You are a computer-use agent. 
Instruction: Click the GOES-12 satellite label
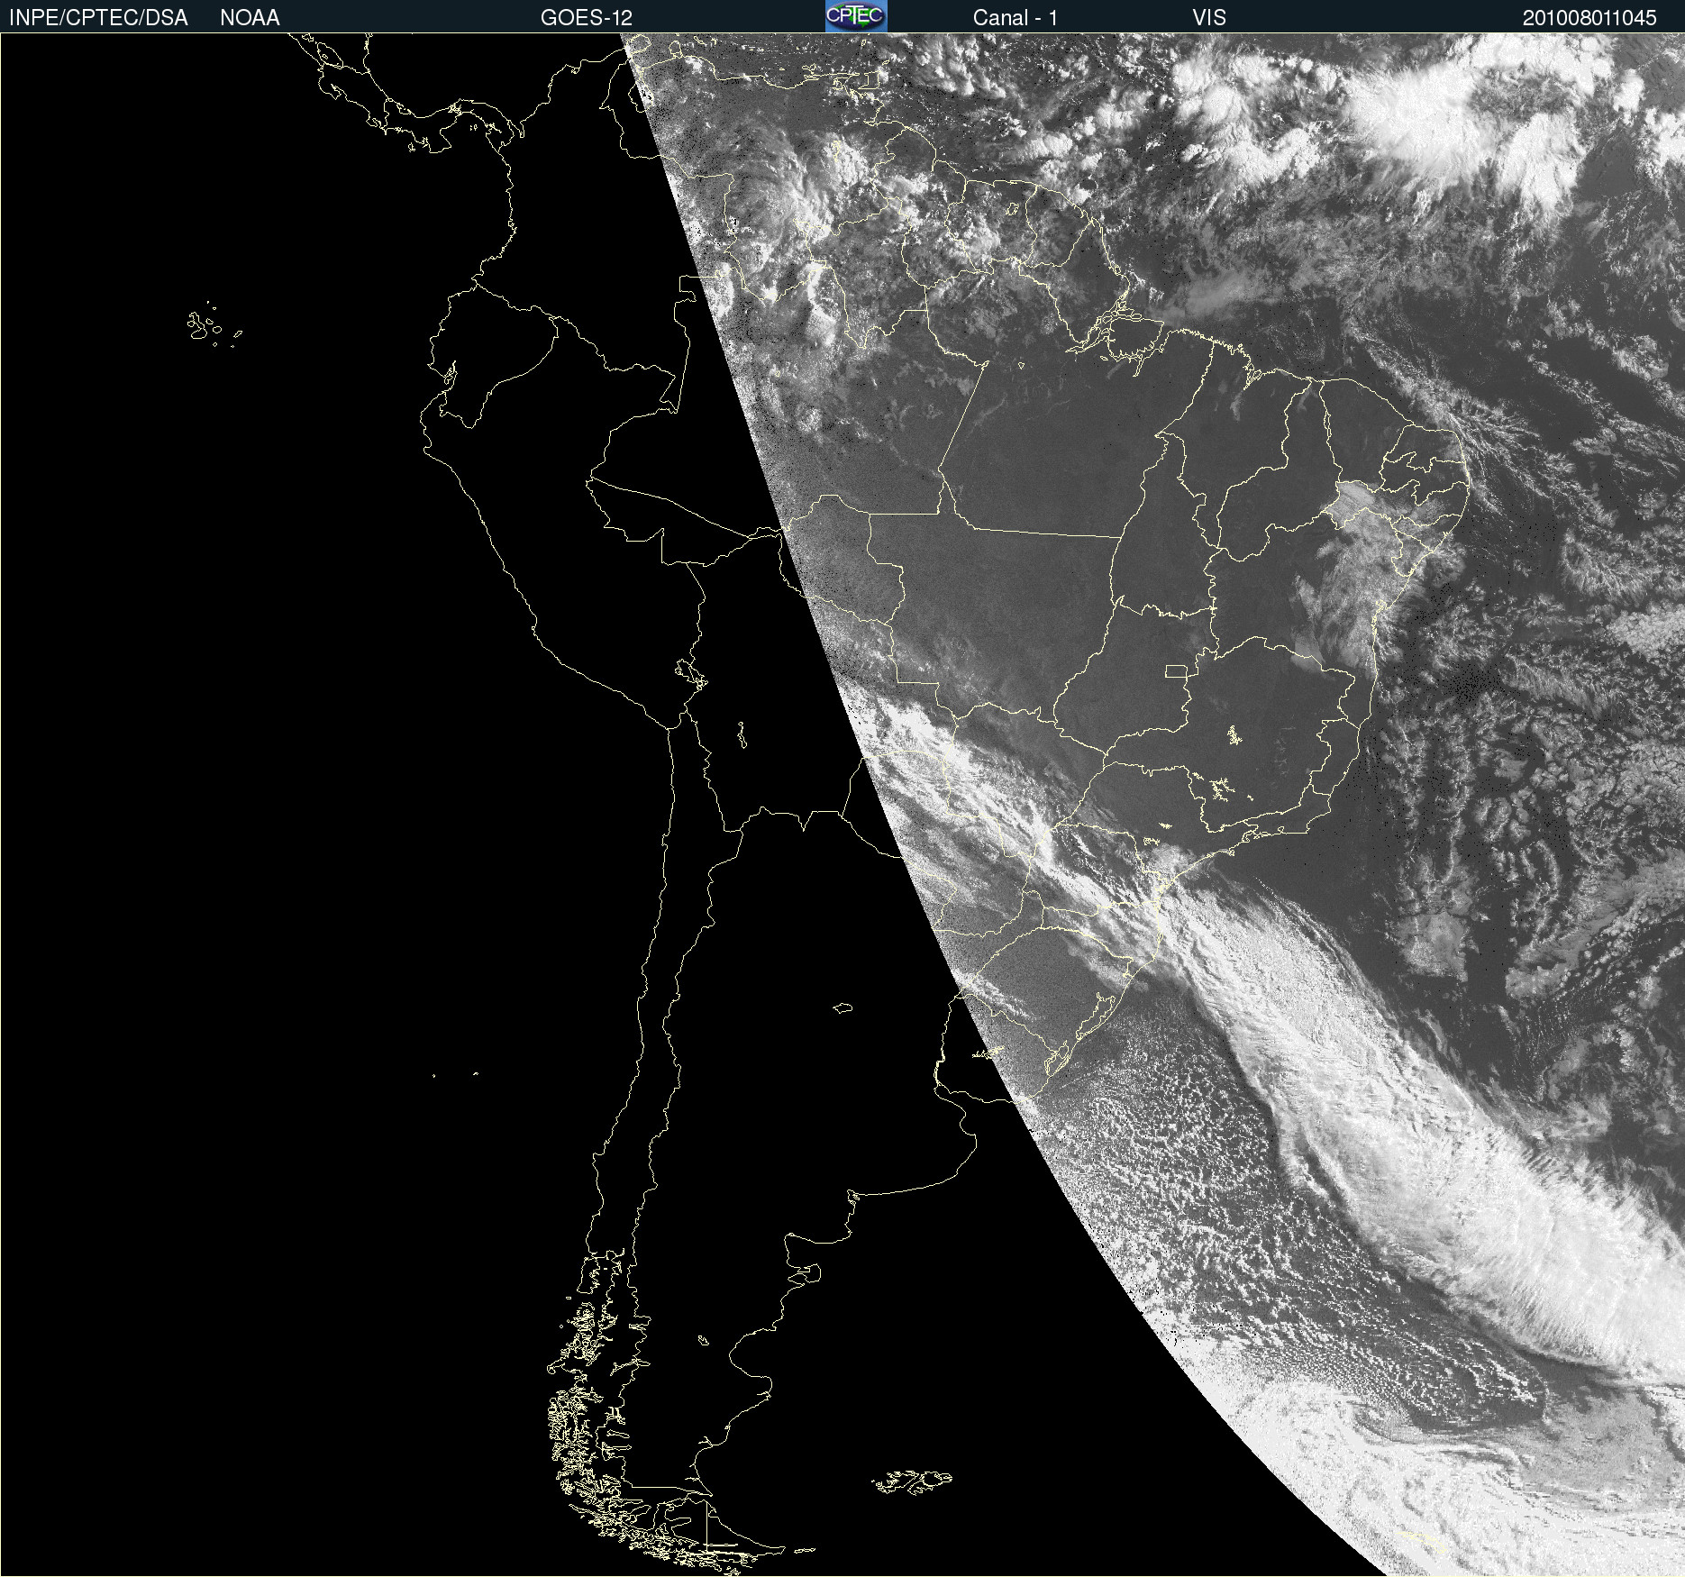[x=587, y=18]
